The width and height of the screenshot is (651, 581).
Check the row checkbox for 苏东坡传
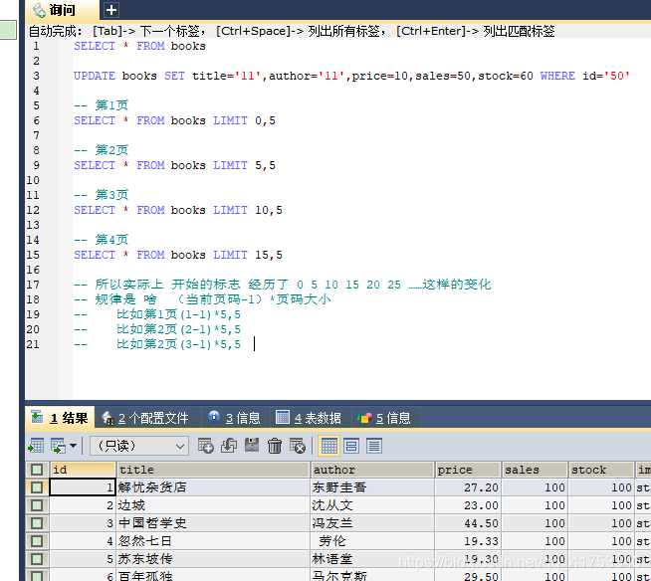pyautogui.click(x=37, y=558)
